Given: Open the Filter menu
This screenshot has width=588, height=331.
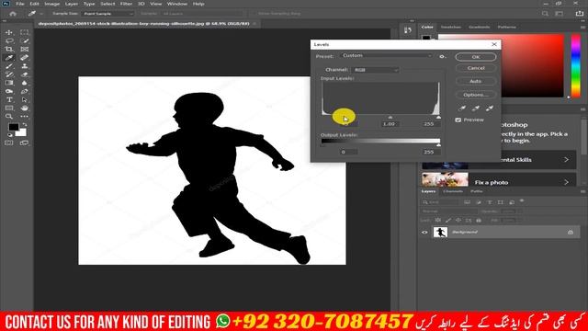Looking at the screenshot, I should pyautogui.click(x=126, y=4).
